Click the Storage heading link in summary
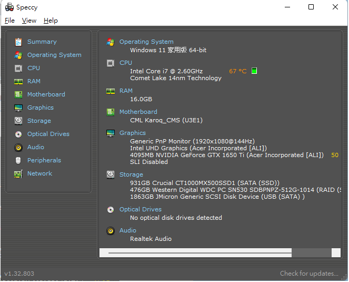This screenshot has width=349, height=282. (131, 174)
